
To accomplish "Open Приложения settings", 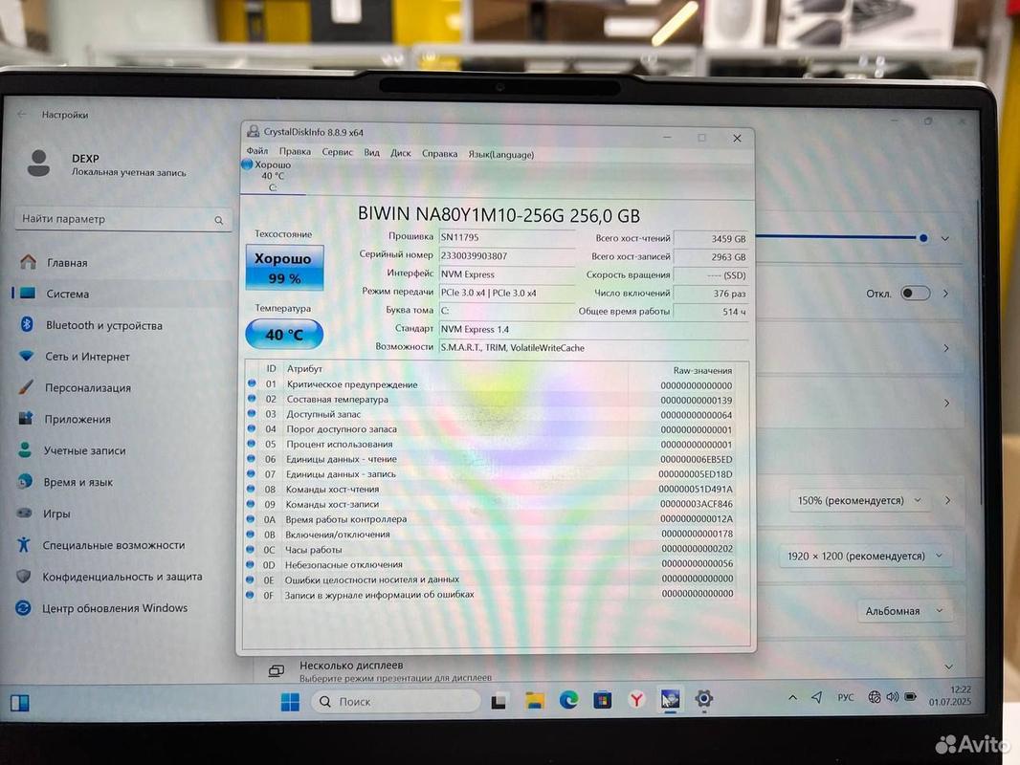I will pos(122,419).
